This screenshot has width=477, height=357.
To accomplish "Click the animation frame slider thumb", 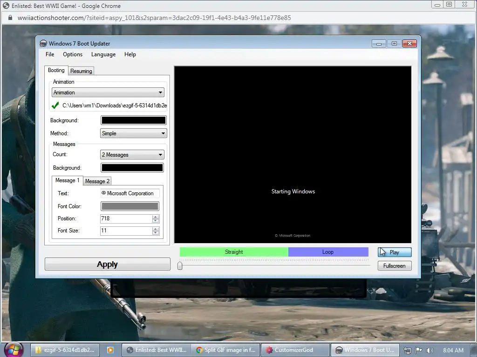I will [180, 265].
